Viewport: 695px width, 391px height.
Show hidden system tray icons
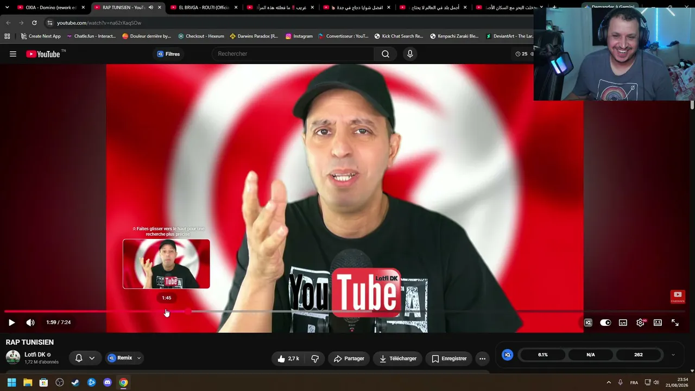[x=609, y=382]
